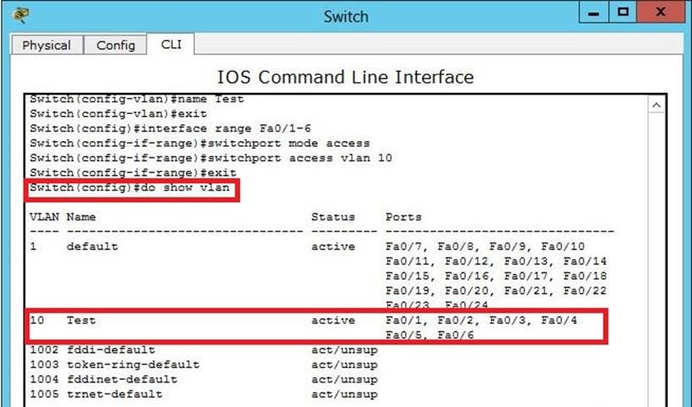Image resolution: width=692 pixels, height=407 pixels.
Task: Click the 'do show vlan' command line
Action: tap(129, 187)
